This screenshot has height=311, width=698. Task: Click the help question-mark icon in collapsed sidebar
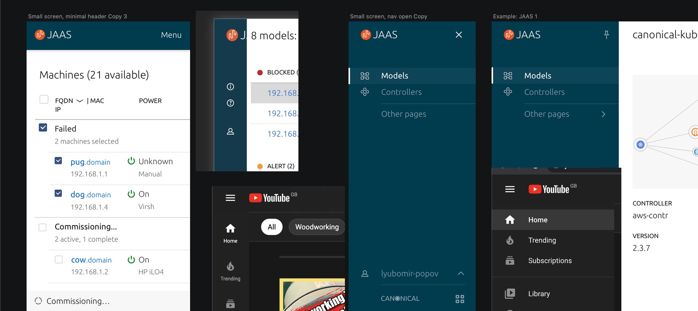[230, 103]
